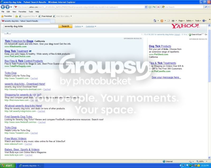Click the Print icon
This screenshot has height=168, width=211.
point(173,21)
